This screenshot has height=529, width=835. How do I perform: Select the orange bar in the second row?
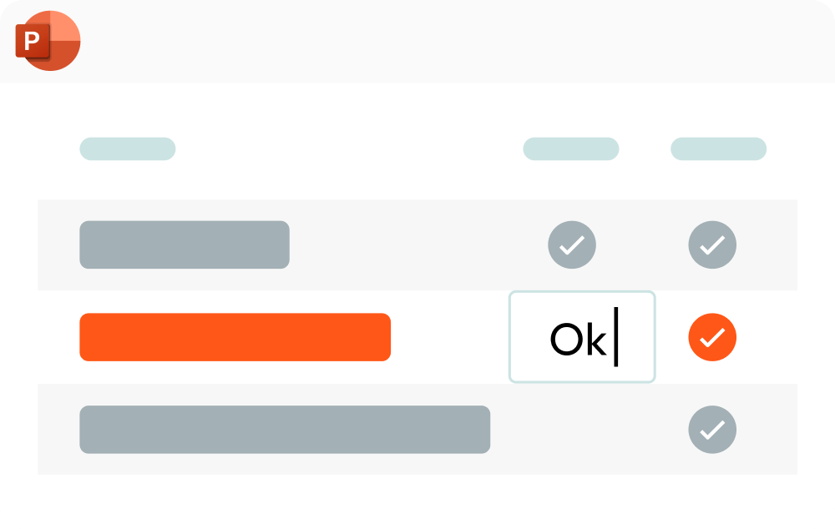coord(235,337)
